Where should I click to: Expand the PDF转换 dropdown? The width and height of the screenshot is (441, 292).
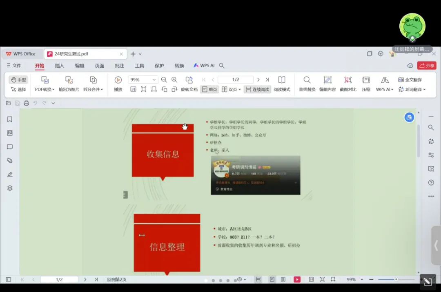45,89
